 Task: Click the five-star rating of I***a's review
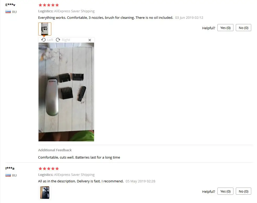49,169
